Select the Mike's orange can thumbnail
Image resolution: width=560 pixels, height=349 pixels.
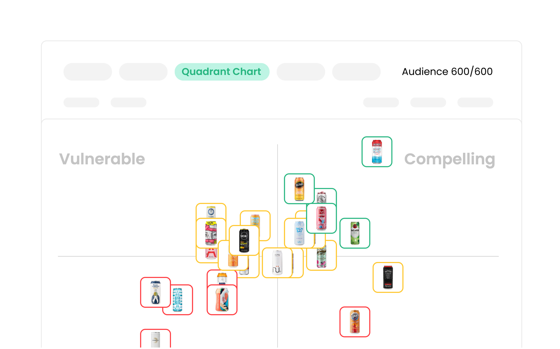coord(299,189)
